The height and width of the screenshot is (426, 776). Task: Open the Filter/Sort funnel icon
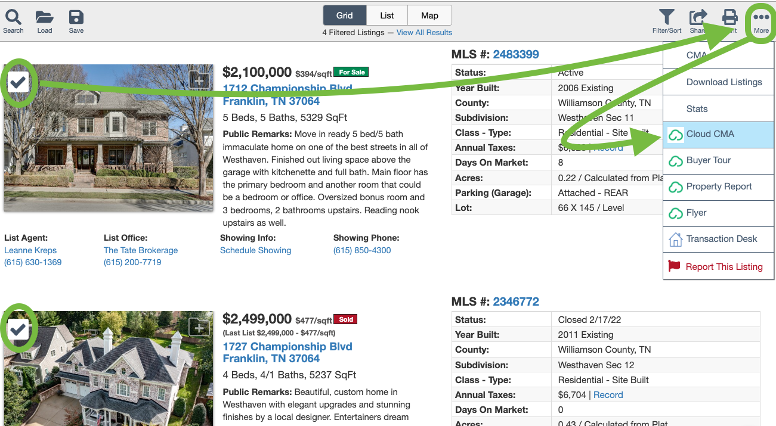(x=666, y=18)
